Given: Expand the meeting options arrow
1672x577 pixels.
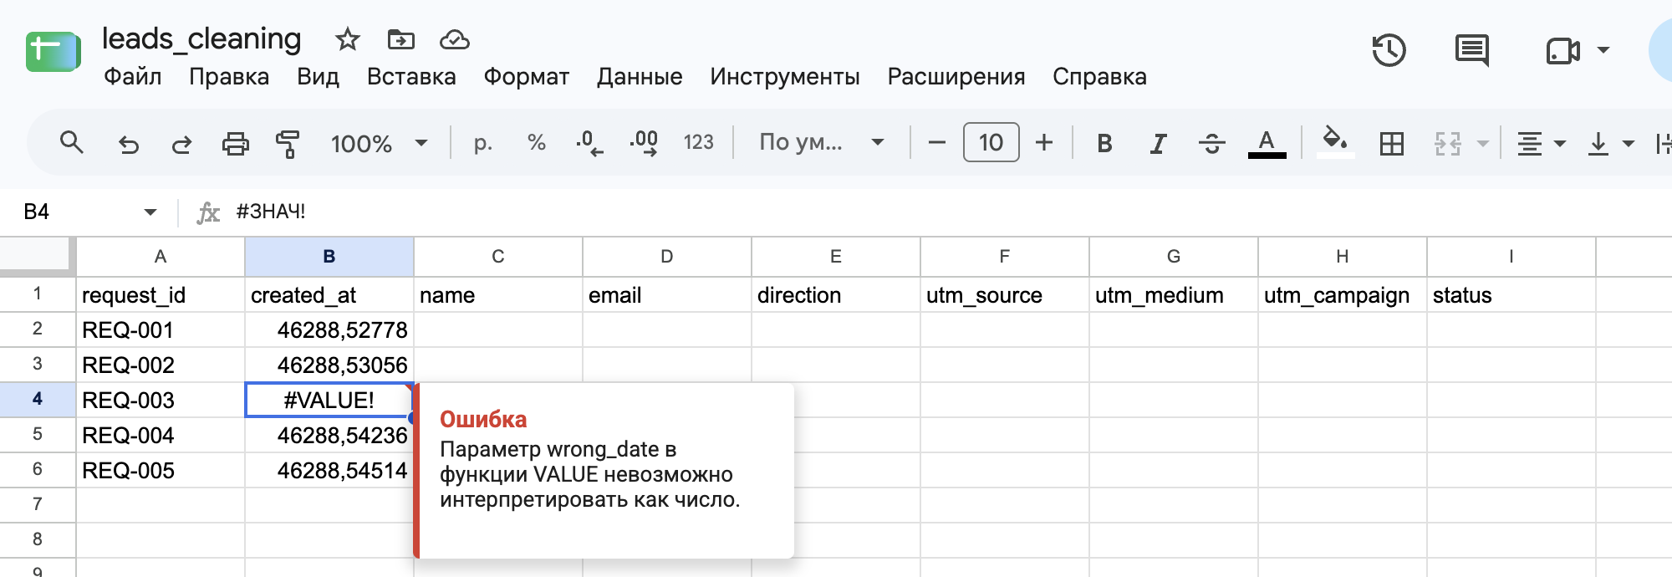Looking at the screenshot, I should coord(1603,50).
